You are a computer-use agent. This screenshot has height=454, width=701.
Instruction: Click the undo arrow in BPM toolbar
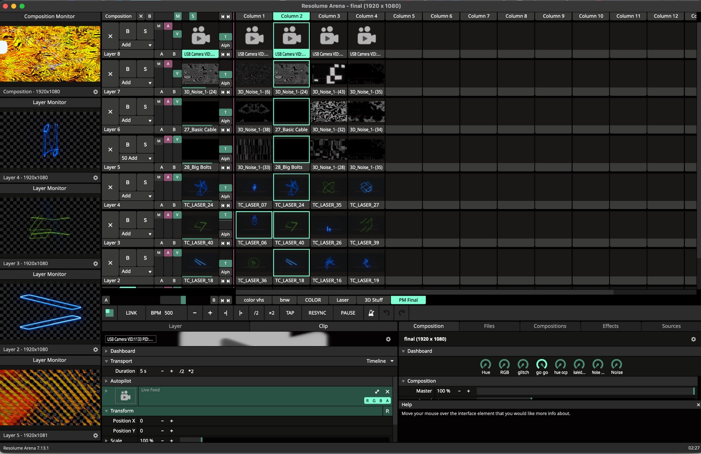(x=386, y=313)
